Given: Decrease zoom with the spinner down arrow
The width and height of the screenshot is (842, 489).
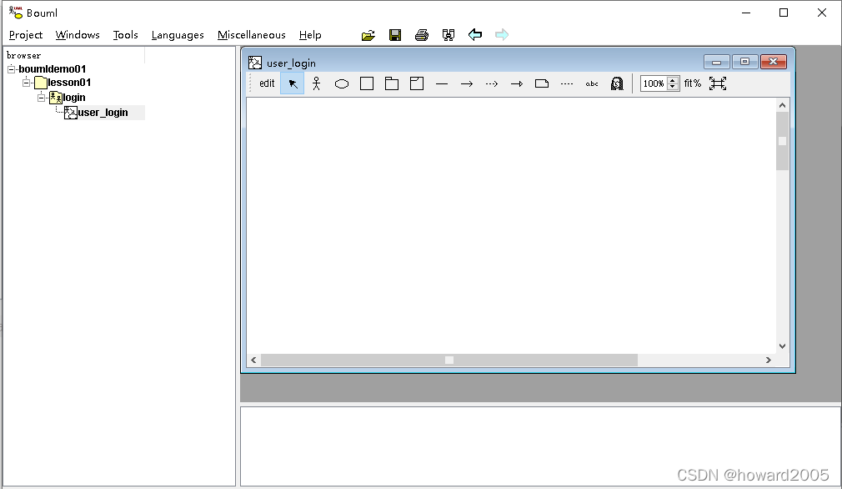Looking at the screenshot, I should [x=673, y=88].
